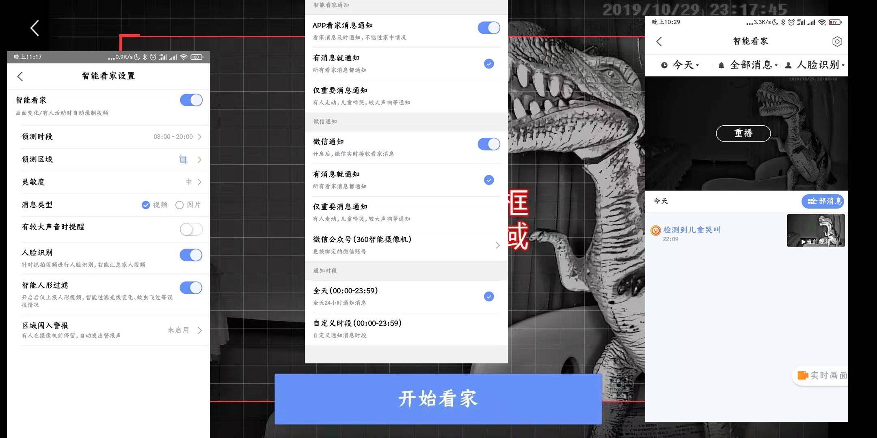Open the 全部消息 filter dropdown
The image size is (877, 438).
coord(748,65)
